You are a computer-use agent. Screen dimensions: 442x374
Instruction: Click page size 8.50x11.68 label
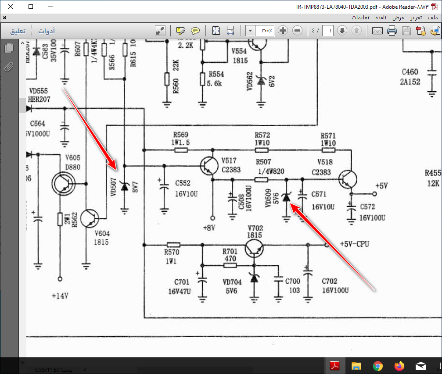pos(54,370)
